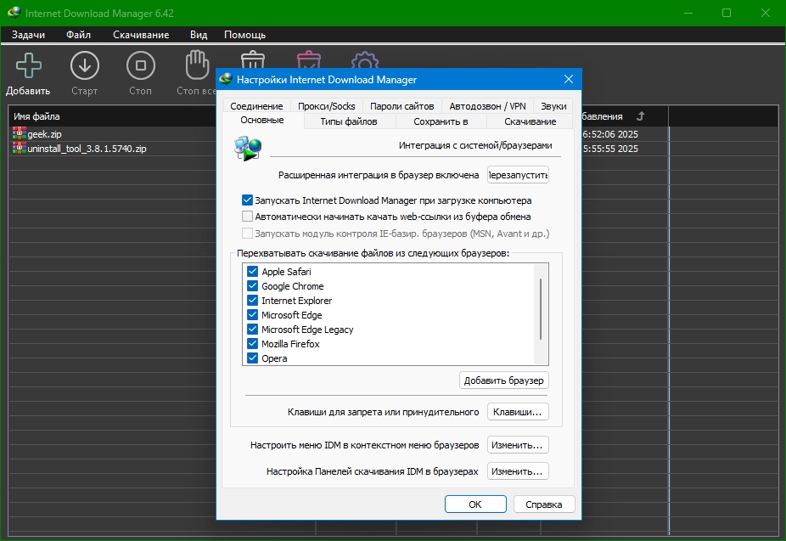786x541 pixels.
Task: Click the Клавиши... button
Action: (518, 412)
